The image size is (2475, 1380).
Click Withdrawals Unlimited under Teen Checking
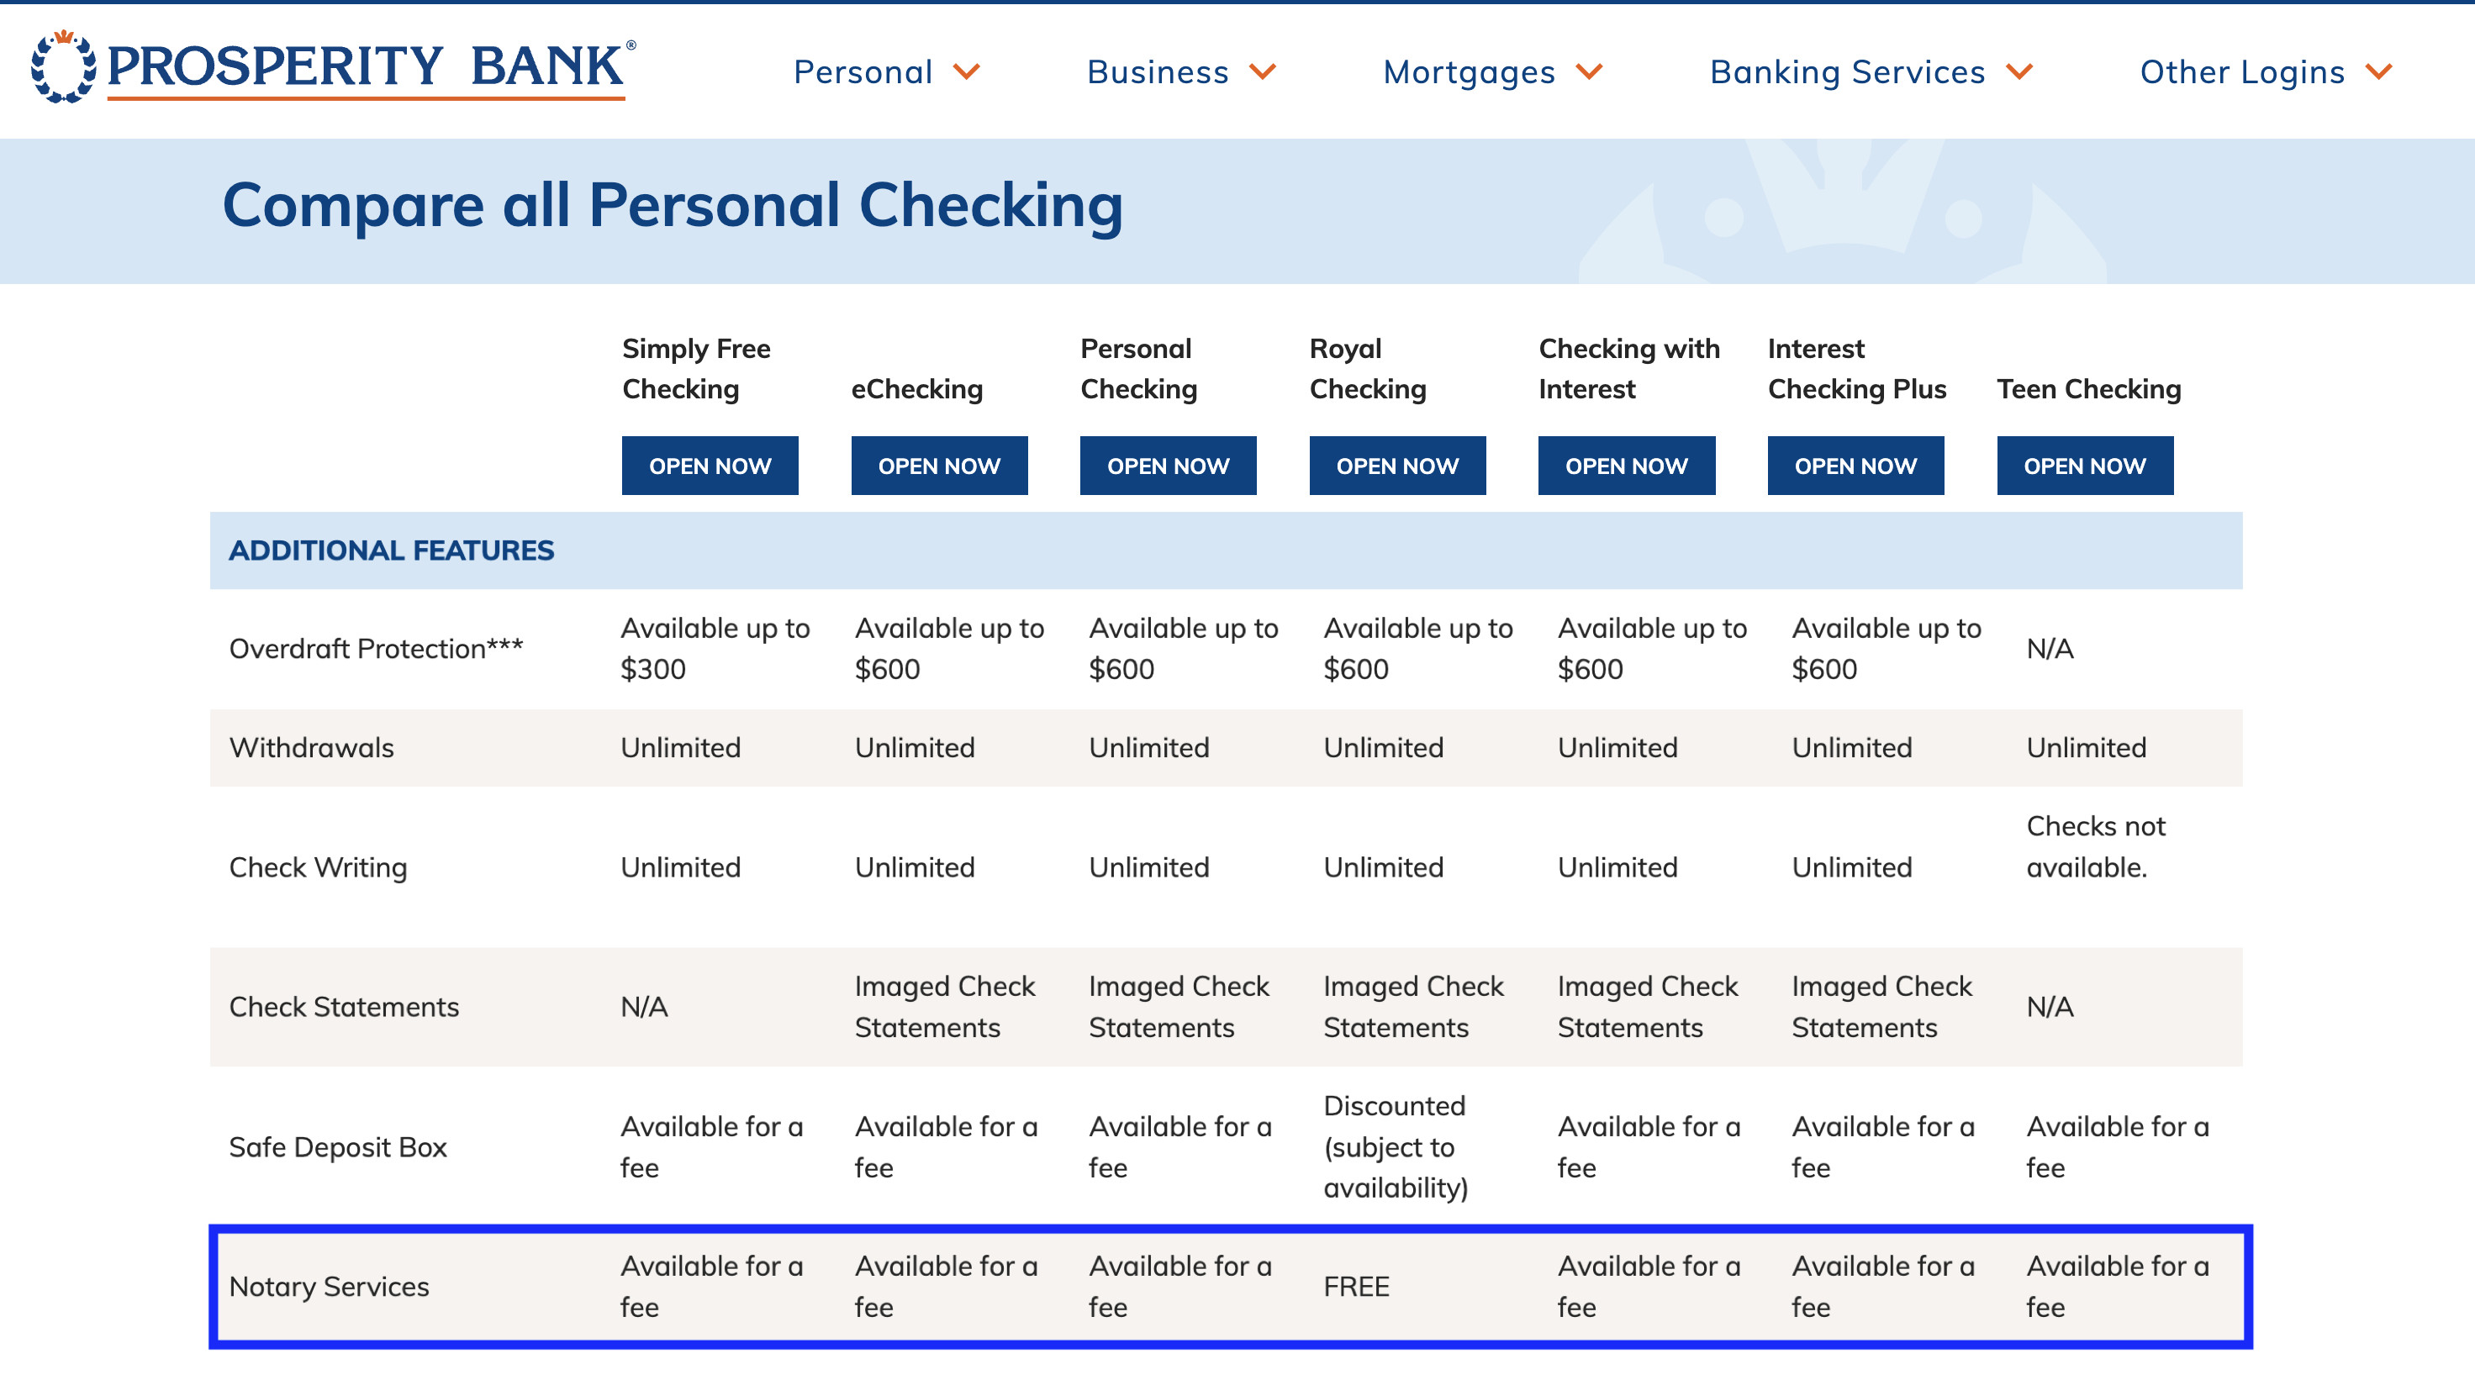[x=2086, y=748]
